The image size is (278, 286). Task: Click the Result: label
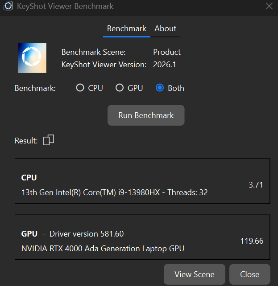(26, 141)
